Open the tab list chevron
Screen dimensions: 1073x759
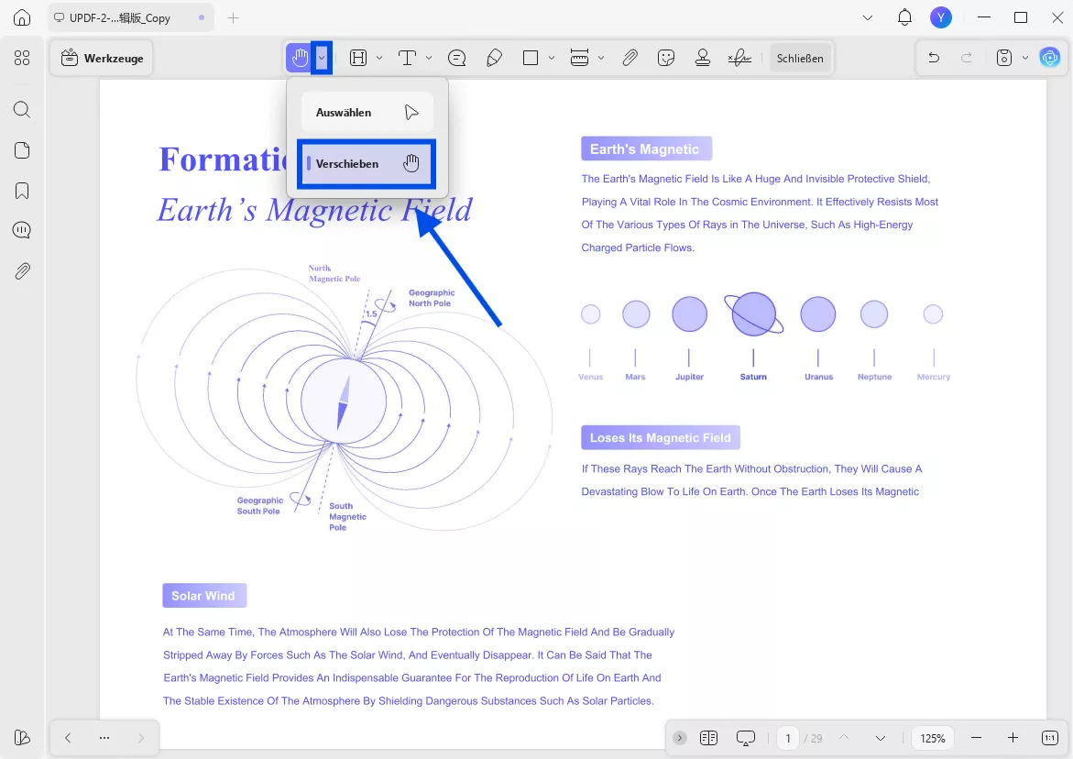point(868,17)
